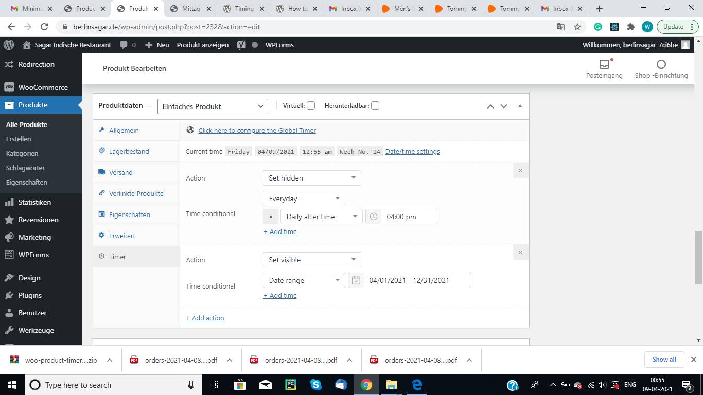Click the globe icon beside Global Timer link
The image size is (703, 395).
[x=190, y=130]
